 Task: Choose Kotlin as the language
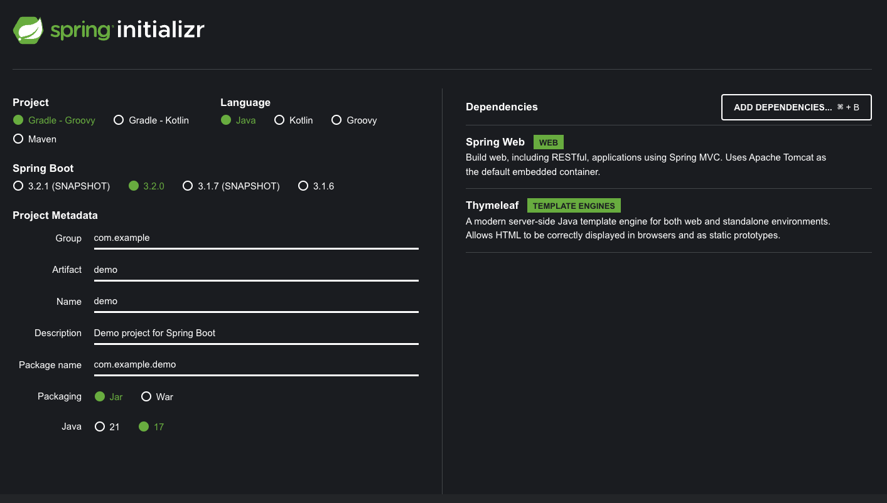coord(293,120)
